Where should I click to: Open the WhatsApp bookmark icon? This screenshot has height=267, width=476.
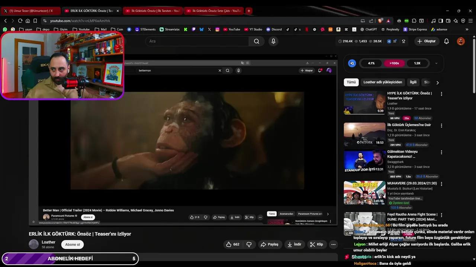pos(5,29)
